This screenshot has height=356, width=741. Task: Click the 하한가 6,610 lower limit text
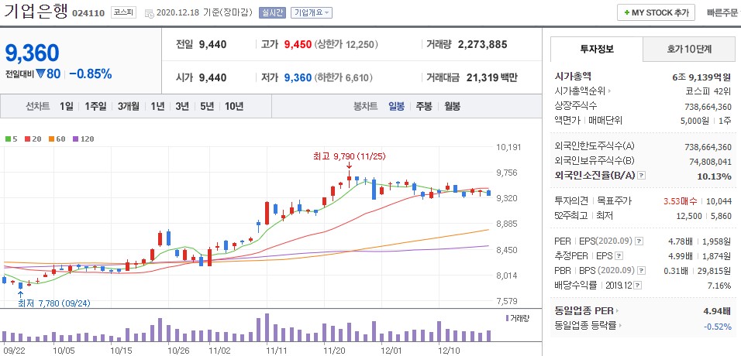343,77
